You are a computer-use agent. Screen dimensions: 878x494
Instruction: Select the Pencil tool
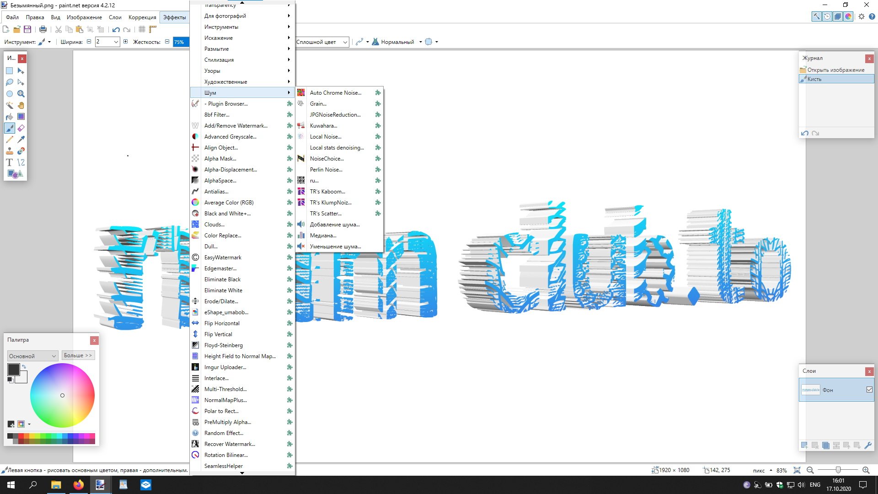point(9,140)
